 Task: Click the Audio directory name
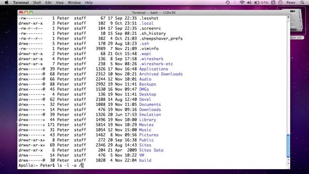[x=145, y=79]
